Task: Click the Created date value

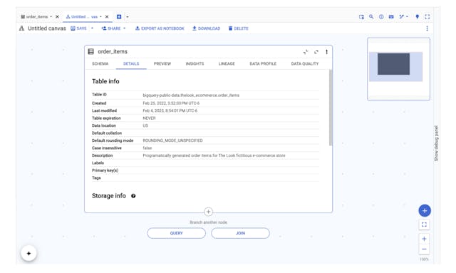Action: coord(171,103)
